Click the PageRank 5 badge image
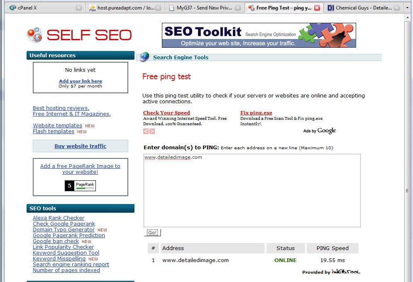 click(x=80, y=186)
